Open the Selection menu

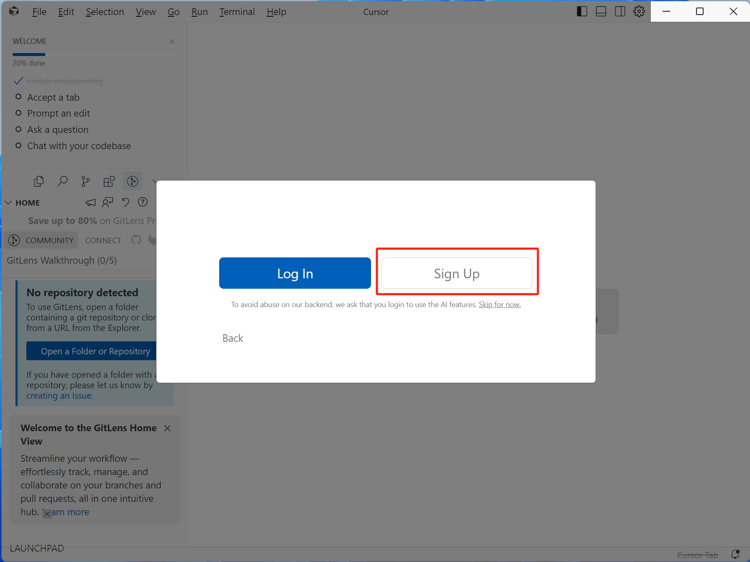click(x=105, y=12)
